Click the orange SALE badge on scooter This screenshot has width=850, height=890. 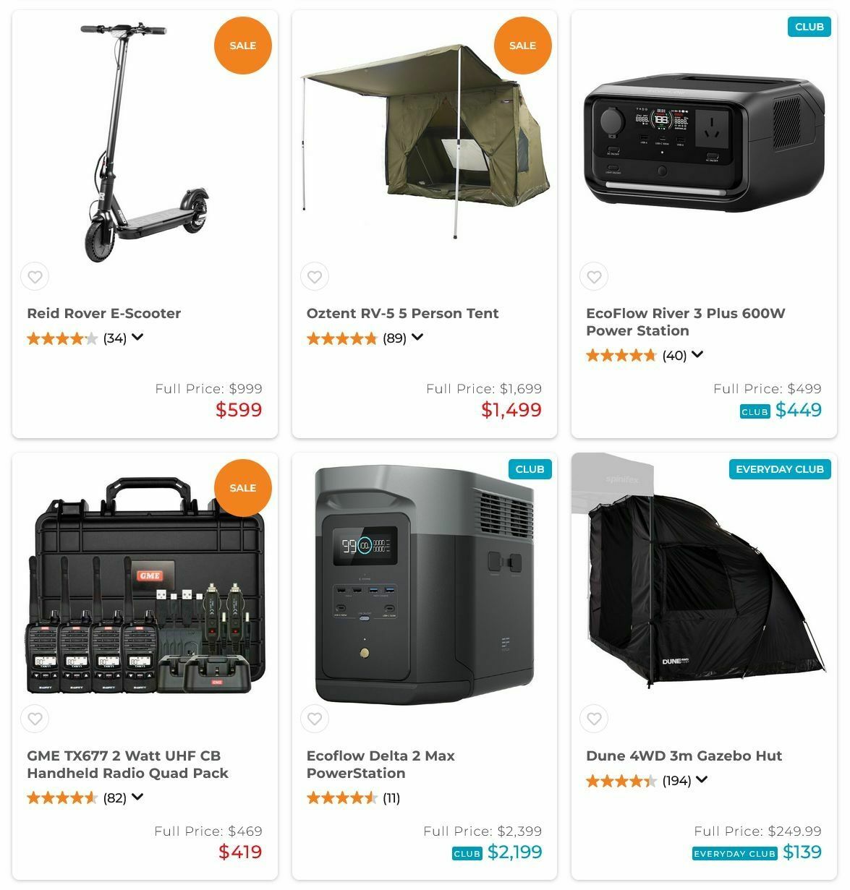coord(243,46)
